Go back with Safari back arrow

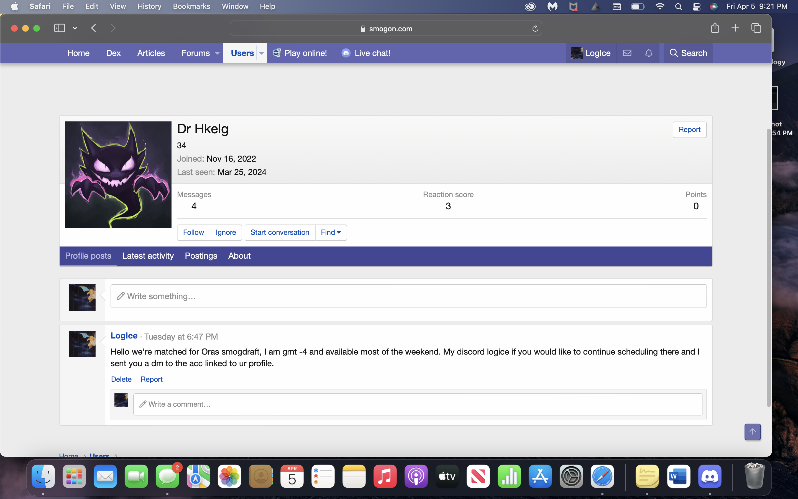94,28
